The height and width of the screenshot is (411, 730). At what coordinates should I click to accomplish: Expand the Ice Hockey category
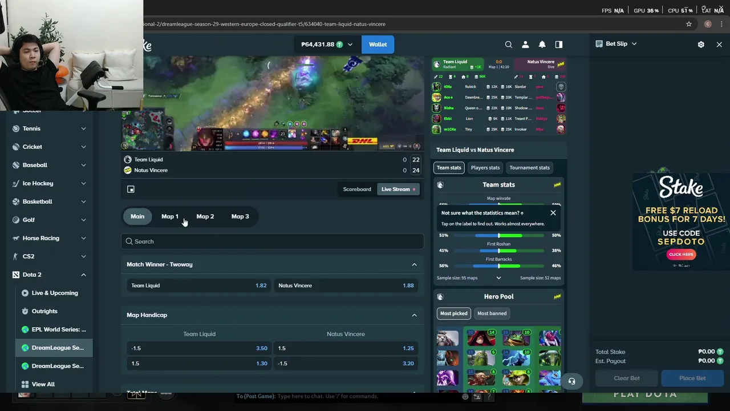(x=83, y=183)
